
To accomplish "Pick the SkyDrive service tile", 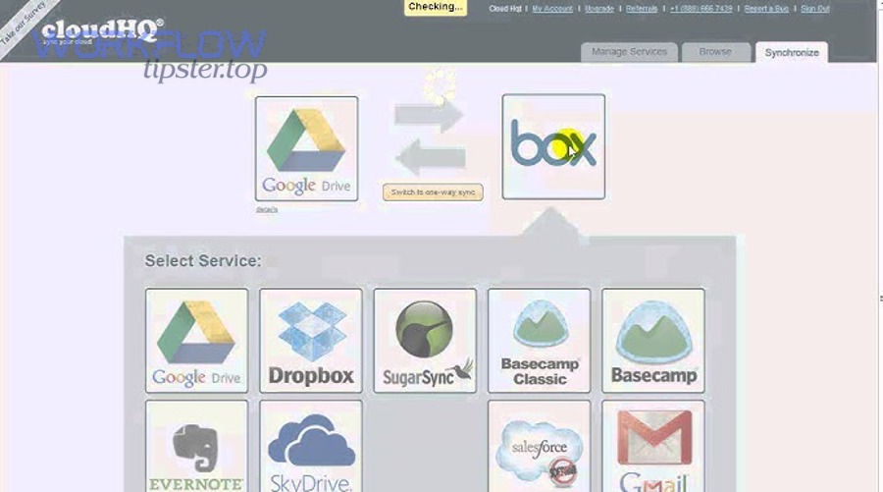I will pyautogui.click(x=310, y=446).
